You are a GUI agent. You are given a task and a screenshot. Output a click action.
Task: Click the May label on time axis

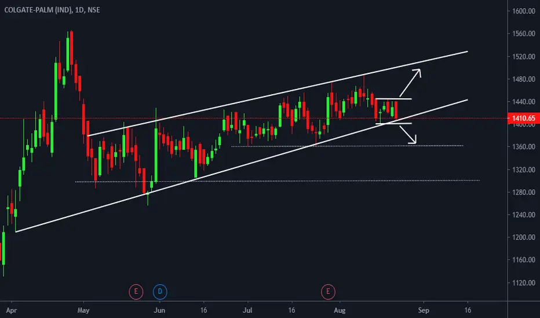83,310
